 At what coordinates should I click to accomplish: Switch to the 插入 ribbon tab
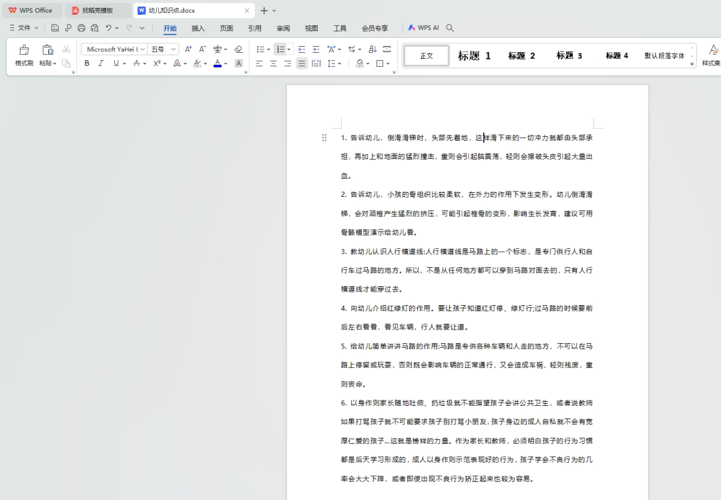pos(198,28)
